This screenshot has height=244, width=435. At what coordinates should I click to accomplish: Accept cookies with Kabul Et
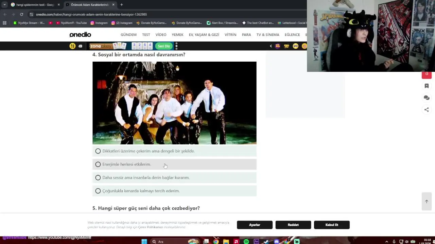(x=332, y=225)
